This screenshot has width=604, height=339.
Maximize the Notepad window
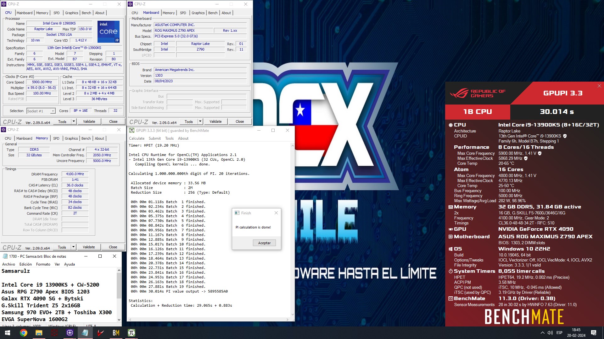(x=100, y=256)
